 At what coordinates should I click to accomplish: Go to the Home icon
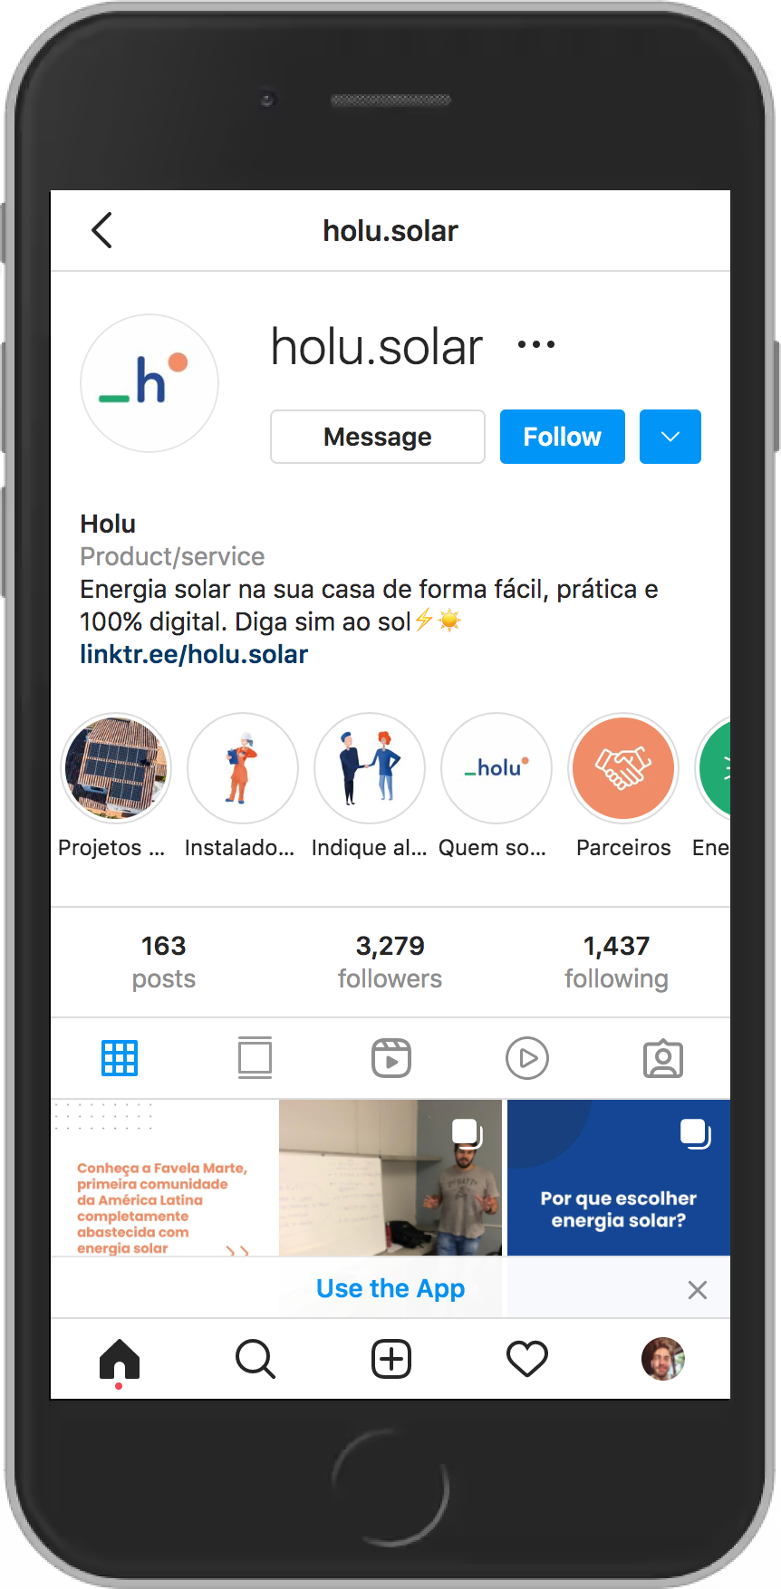(120, 1360)
